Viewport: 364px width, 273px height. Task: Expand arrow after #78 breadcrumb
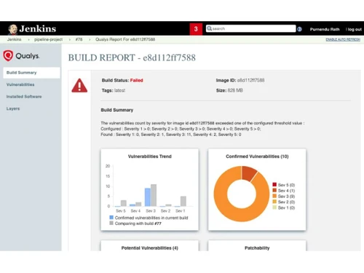90,39
